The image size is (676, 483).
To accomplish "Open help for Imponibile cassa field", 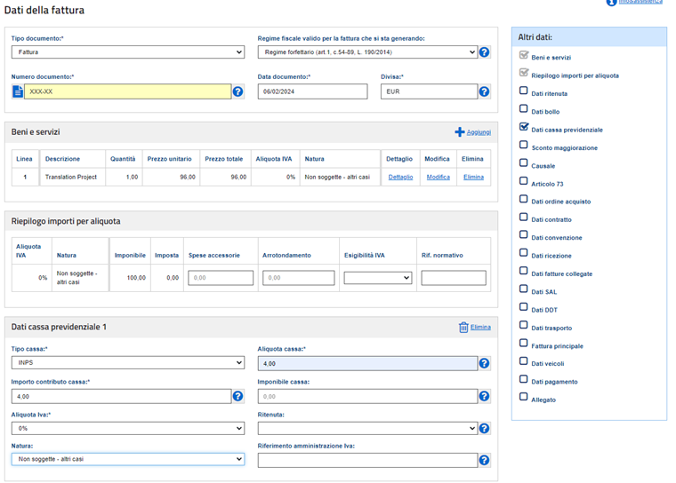I will click(484, 396).
